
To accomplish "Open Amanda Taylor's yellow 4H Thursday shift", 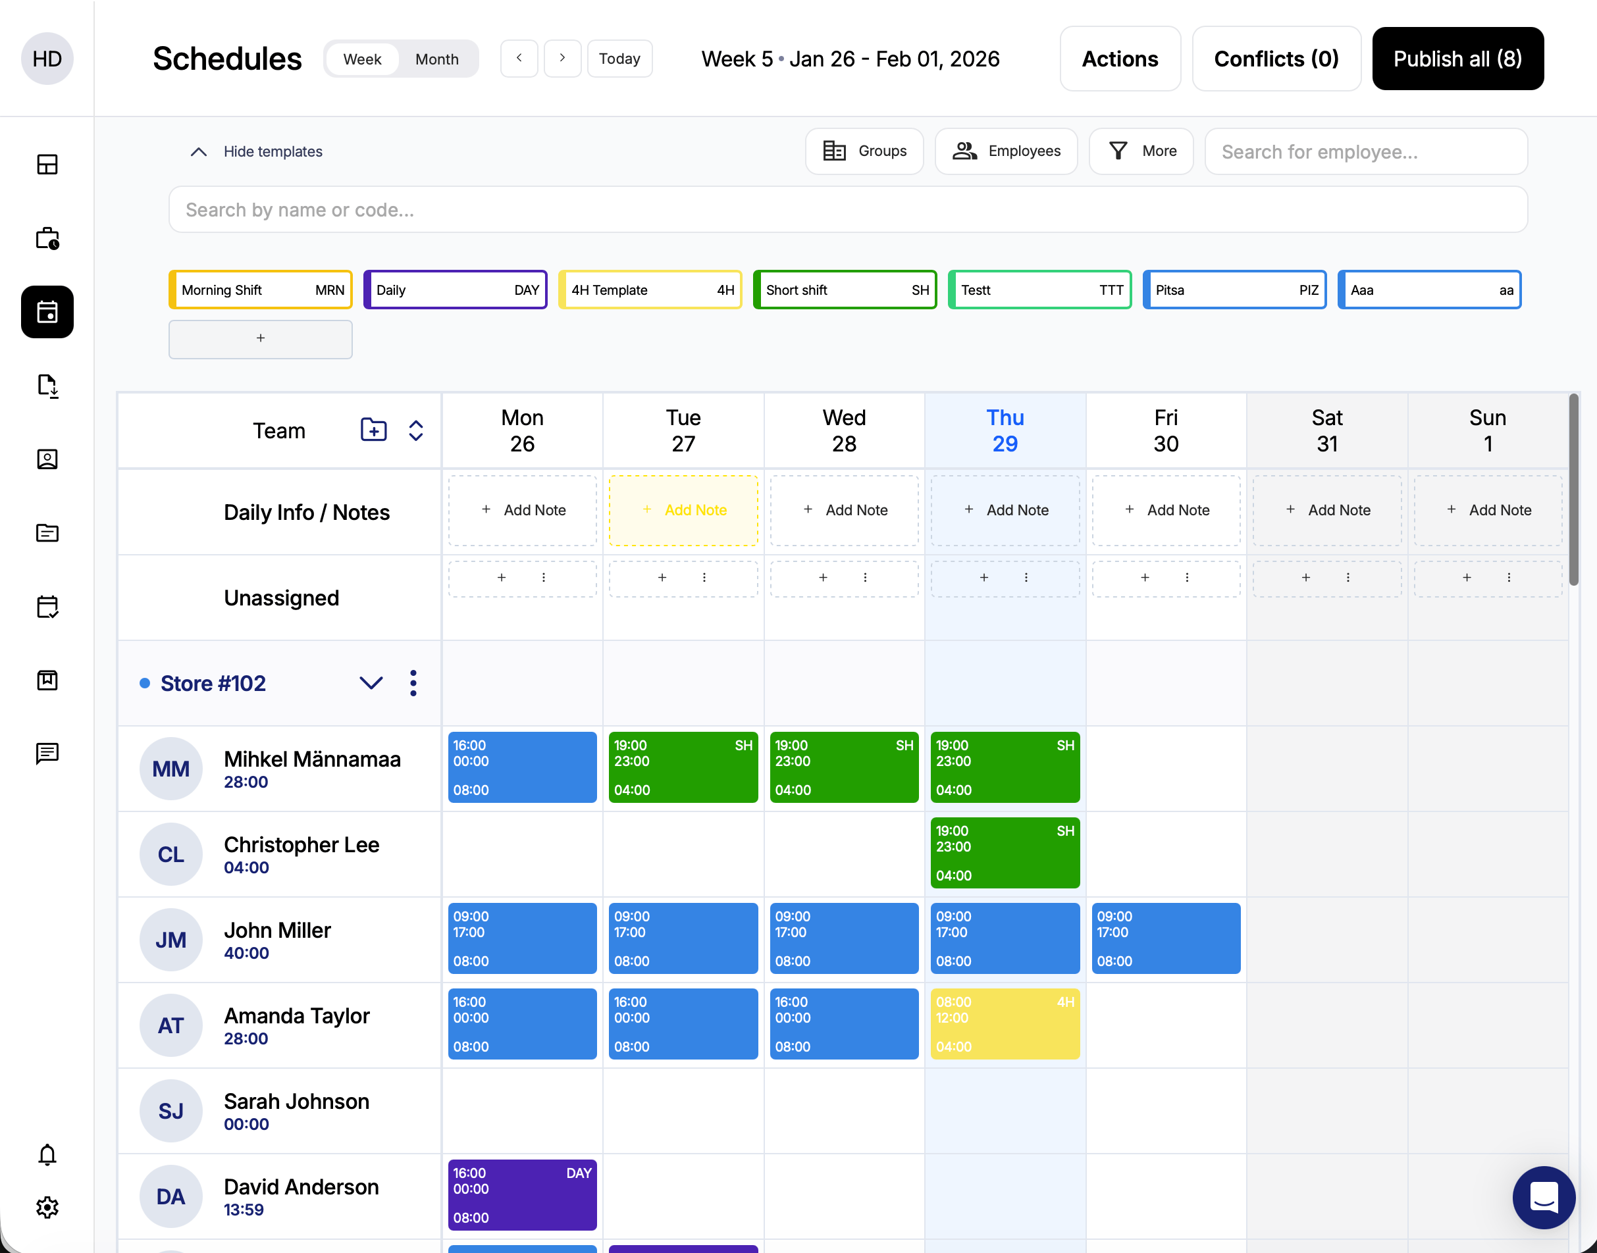I will pos(1005,1023).
